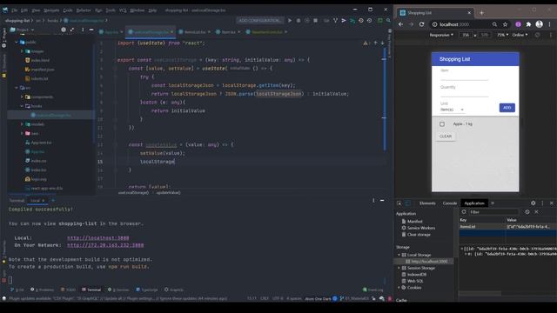Image resolution: width=557 pixels, height=313 pixels.
Task: Jump to next highlighted warning arrow in editor
Action: click(x=382, y=43)
